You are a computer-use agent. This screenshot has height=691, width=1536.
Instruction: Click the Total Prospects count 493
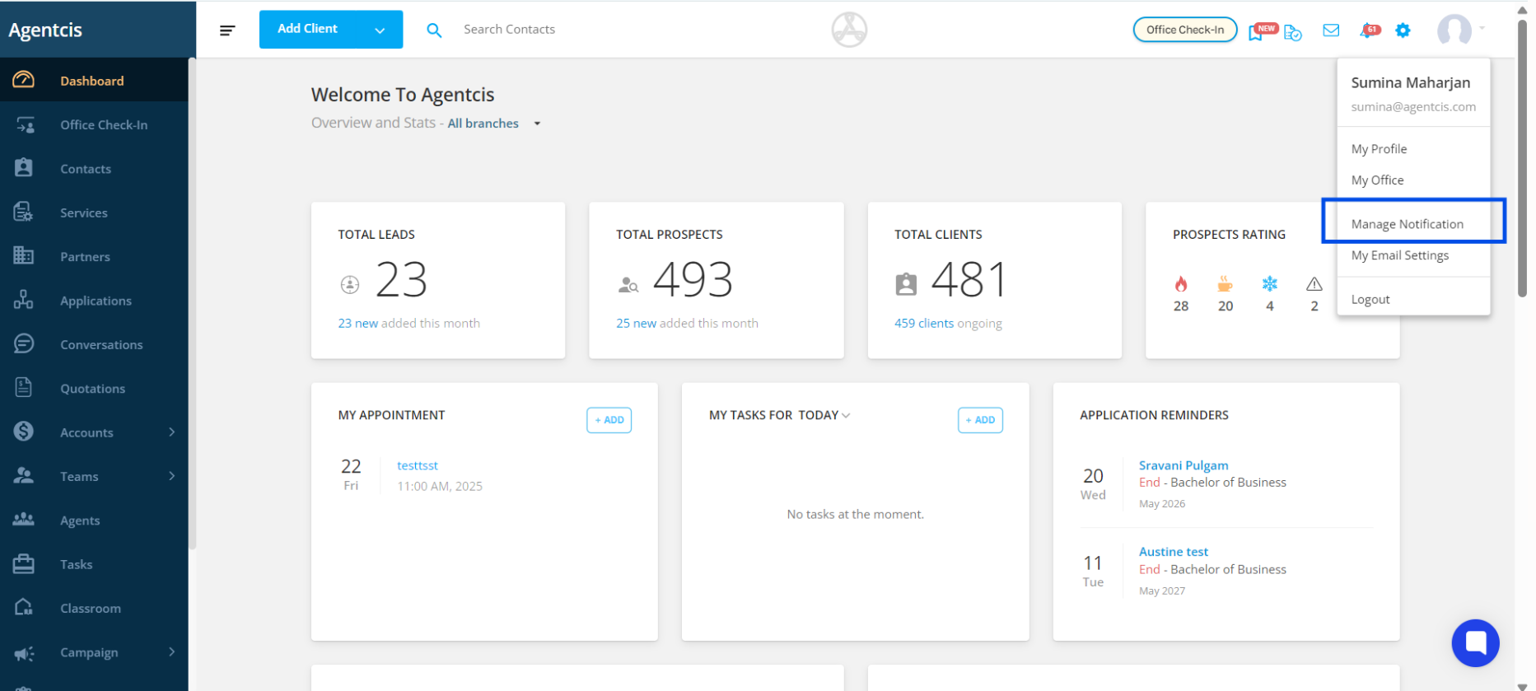tap(693, 280)
